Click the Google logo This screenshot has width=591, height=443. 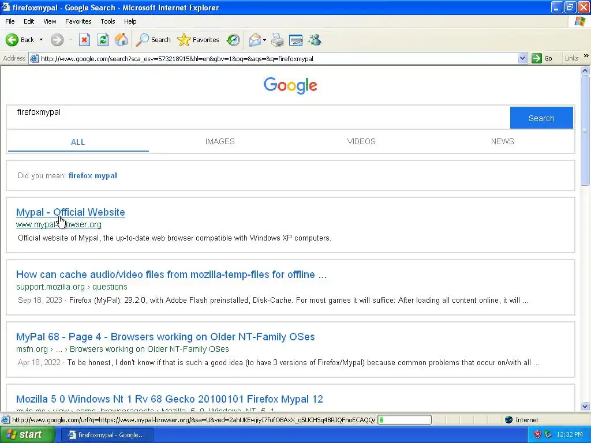click(290, 85)
